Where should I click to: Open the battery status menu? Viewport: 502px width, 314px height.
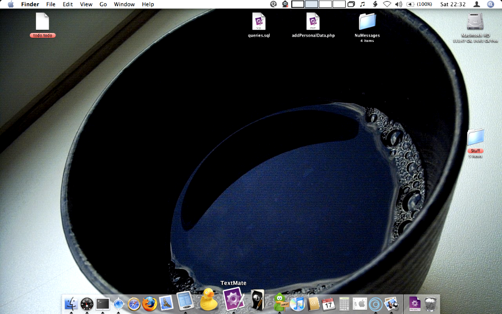click(x=410, y=4)
